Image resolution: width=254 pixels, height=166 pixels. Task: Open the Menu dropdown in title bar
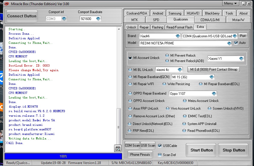(230, 3)
